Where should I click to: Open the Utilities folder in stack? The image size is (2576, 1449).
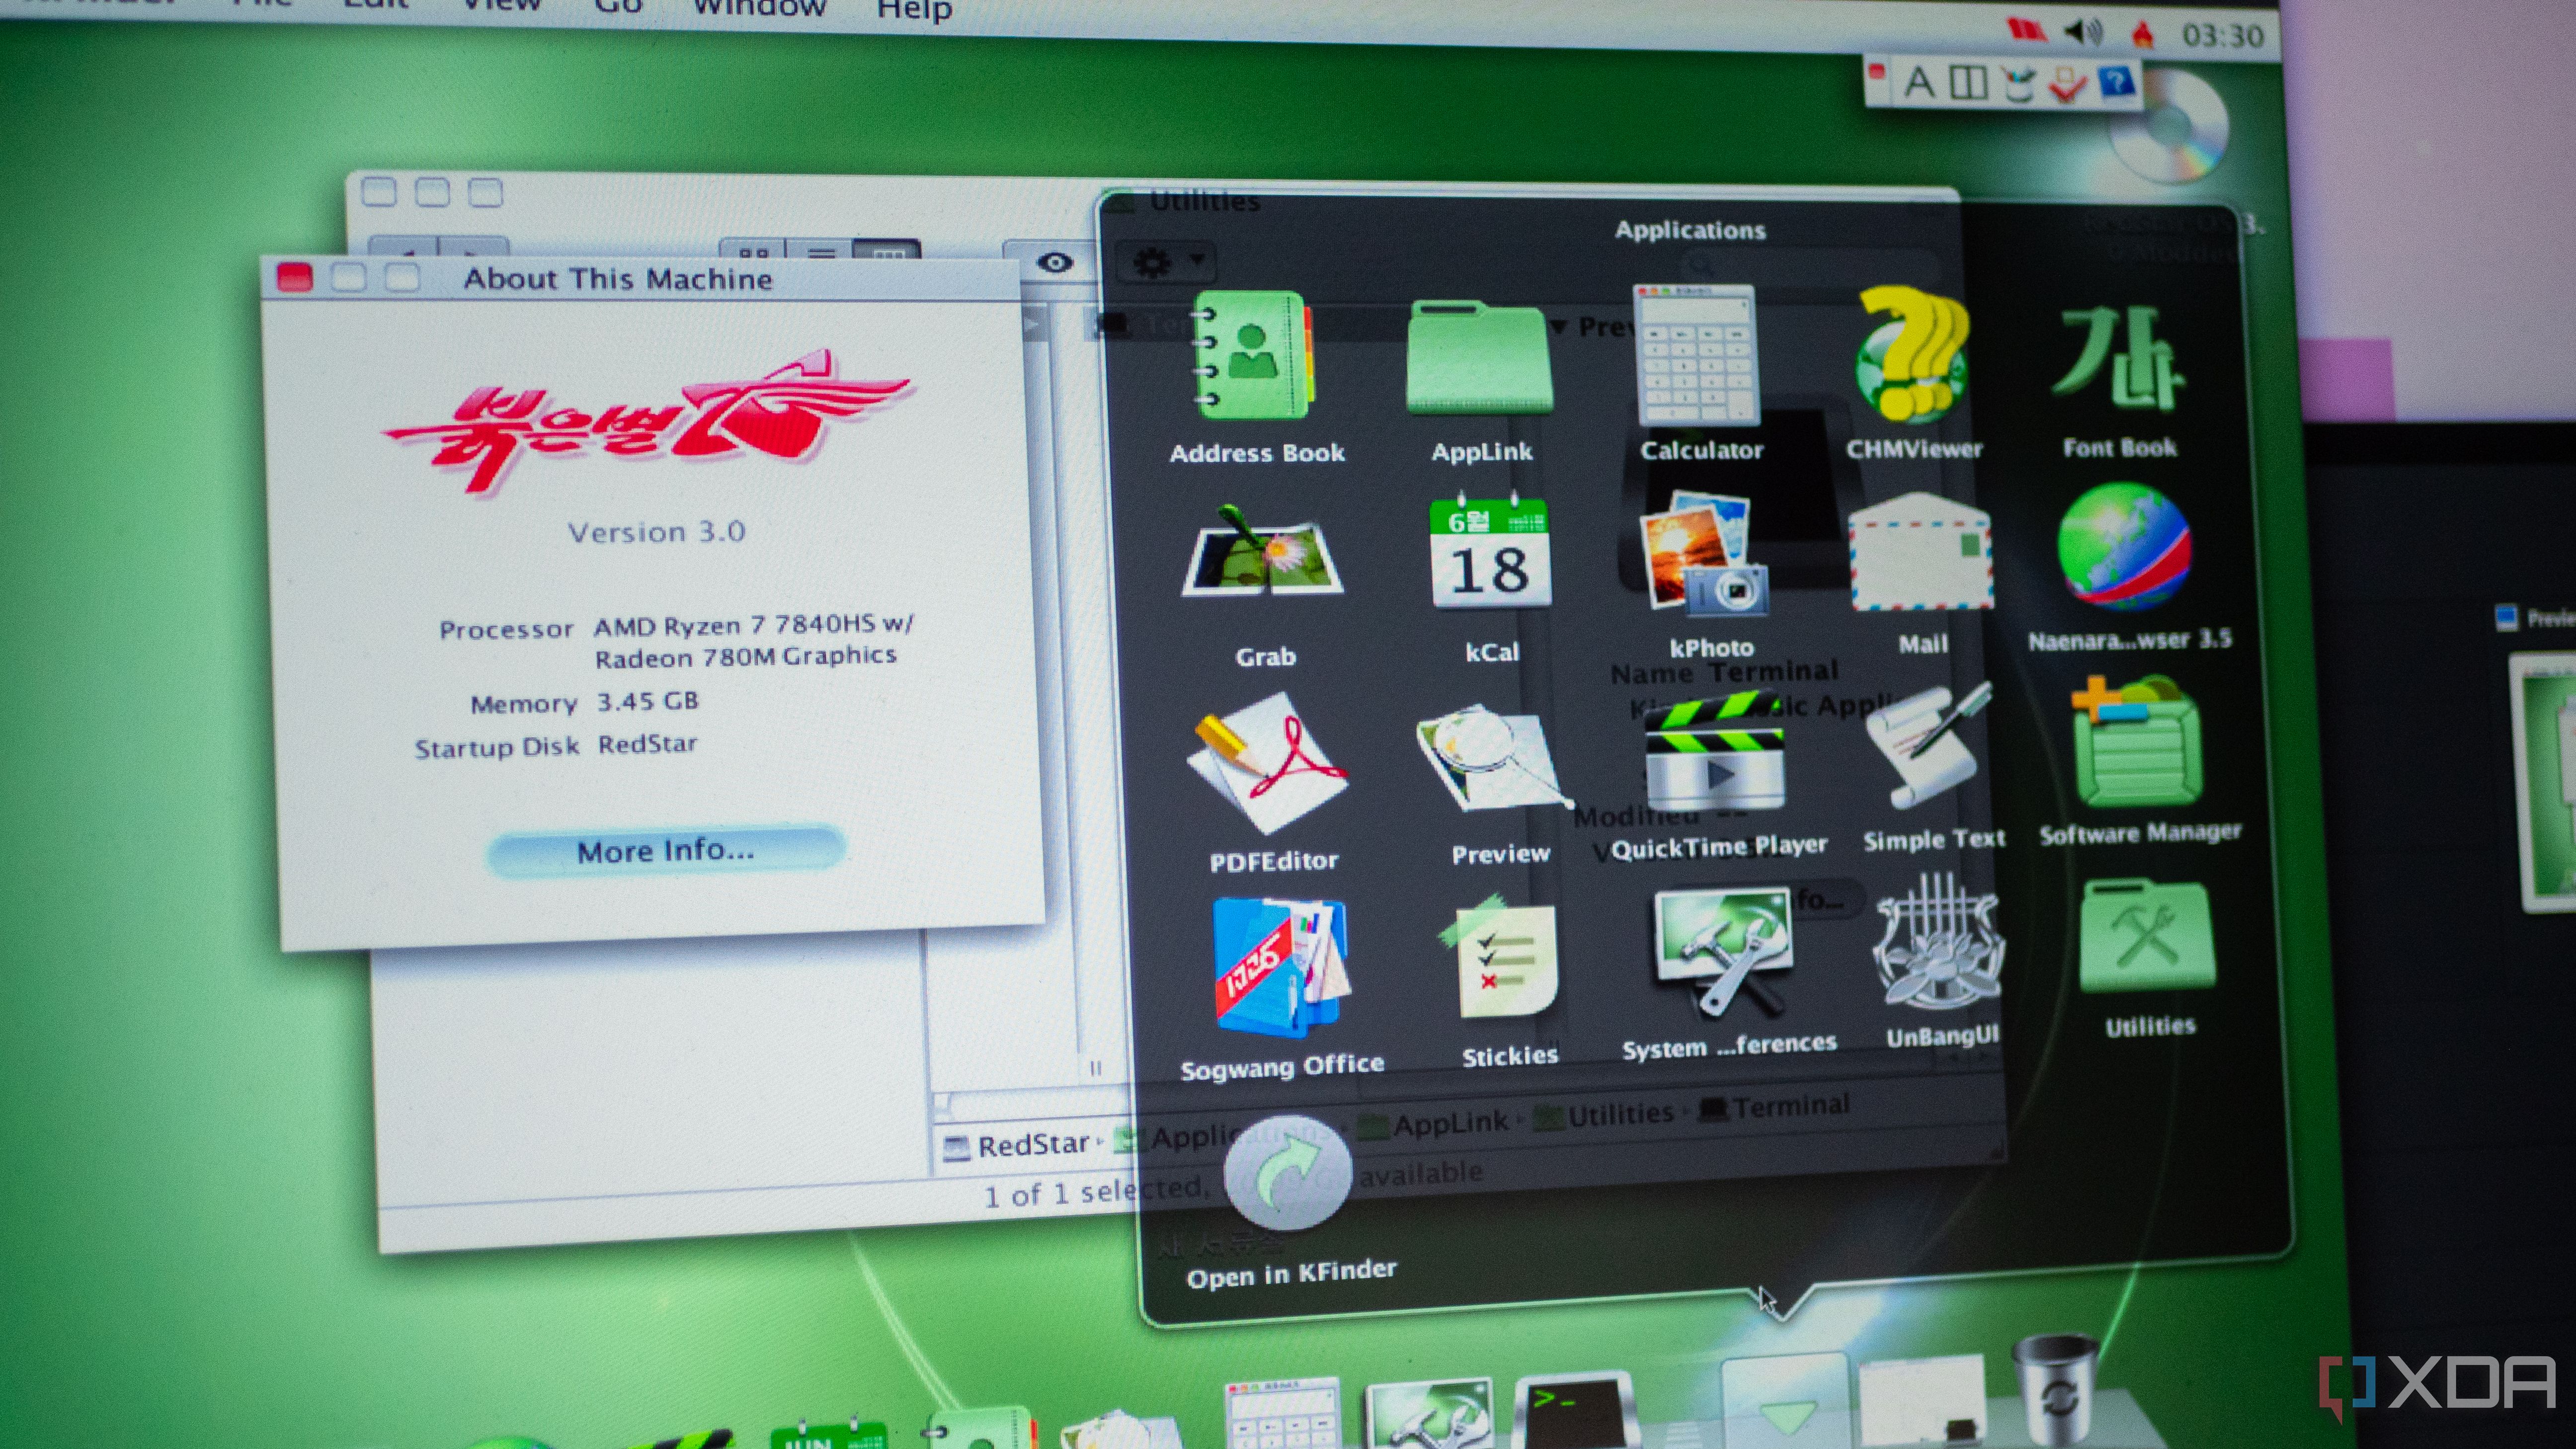point(2147,940)
